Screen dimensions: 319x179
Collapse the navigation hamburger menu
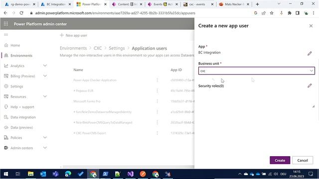tap(6, 35)
